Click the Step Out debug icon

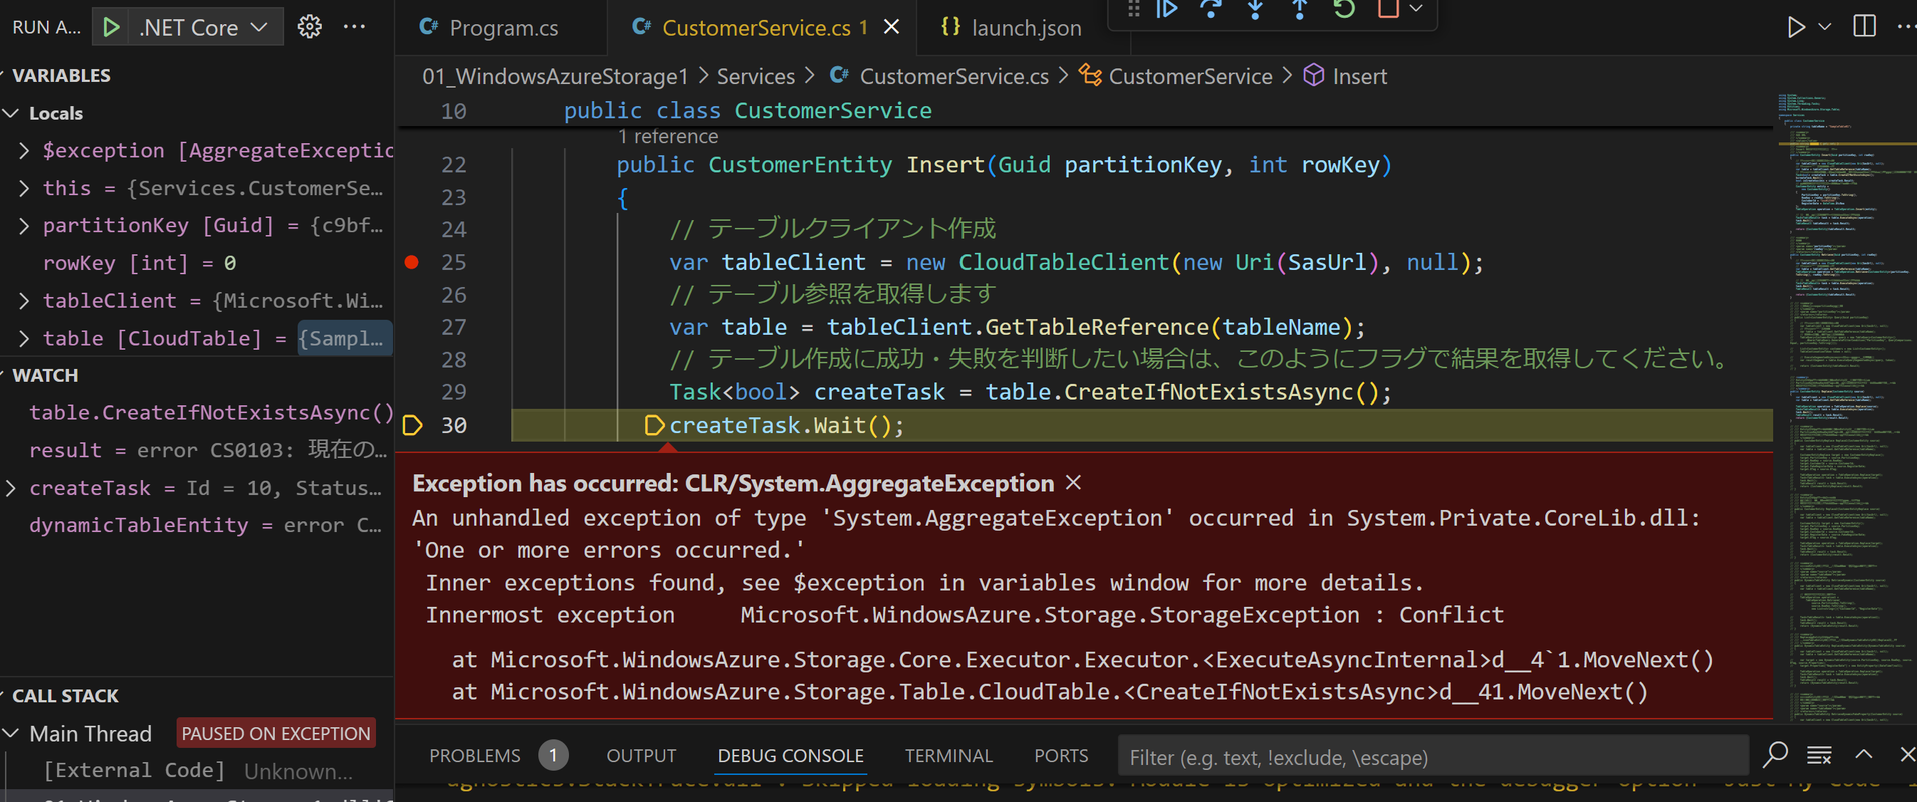coord(1300,9)
